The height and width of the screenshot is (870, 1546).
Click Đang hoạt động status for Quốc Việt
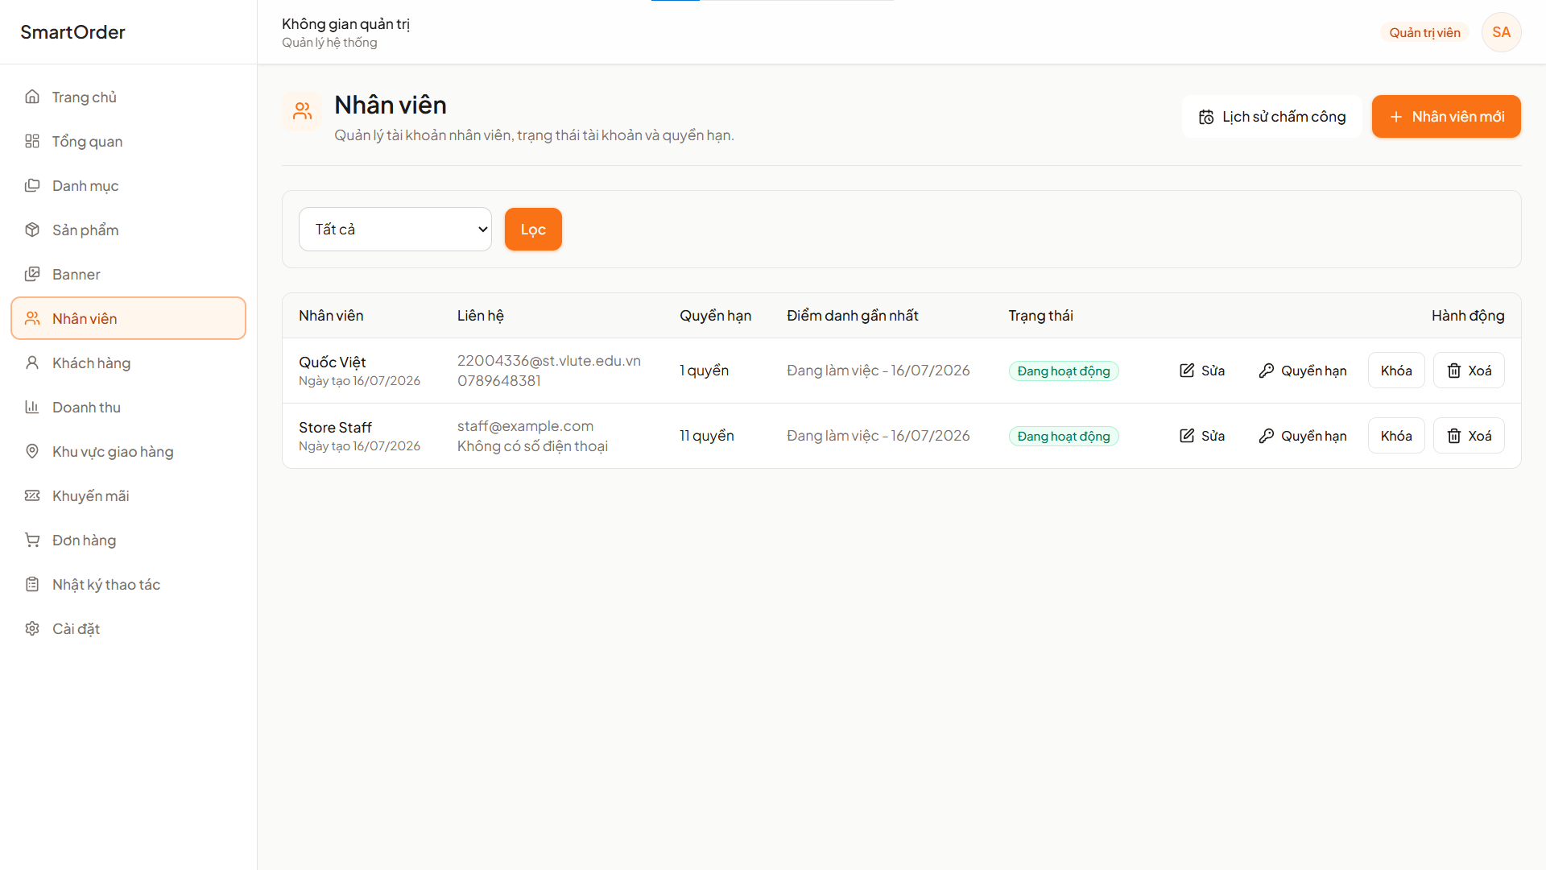pos(1064,371)
